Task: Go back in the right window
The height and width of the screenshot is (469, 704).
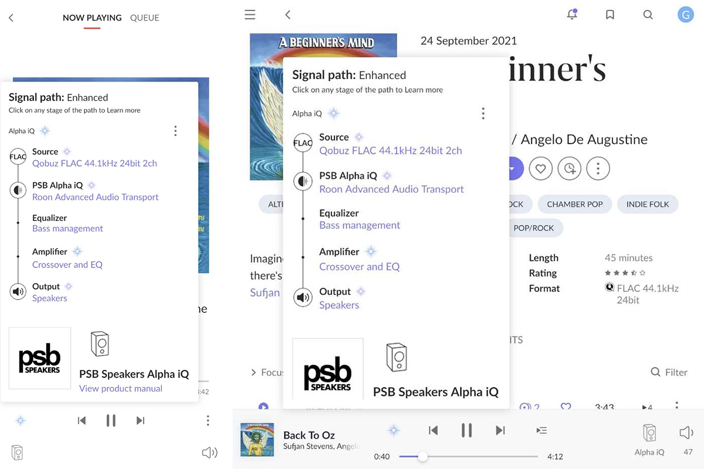Action: point(287,15)
